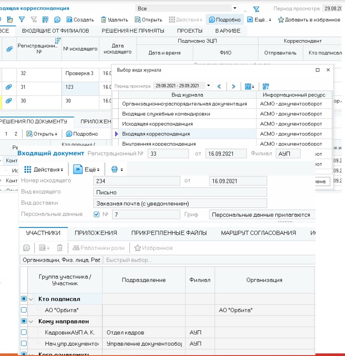Click the sort icon in Регистрационный № column header
Viewport: 345px width, 356px height.
[58, 40]
